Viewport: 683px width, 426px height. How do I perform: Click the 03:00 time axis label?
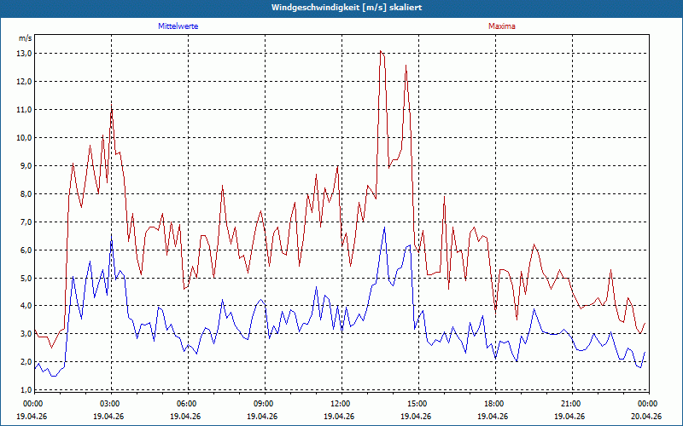(108, 404)
